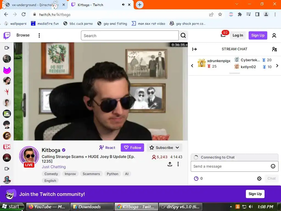Viewport: 281px width, 211px height.
Task: Switch to Downloads taskbar window
Action: coord(92,207)
